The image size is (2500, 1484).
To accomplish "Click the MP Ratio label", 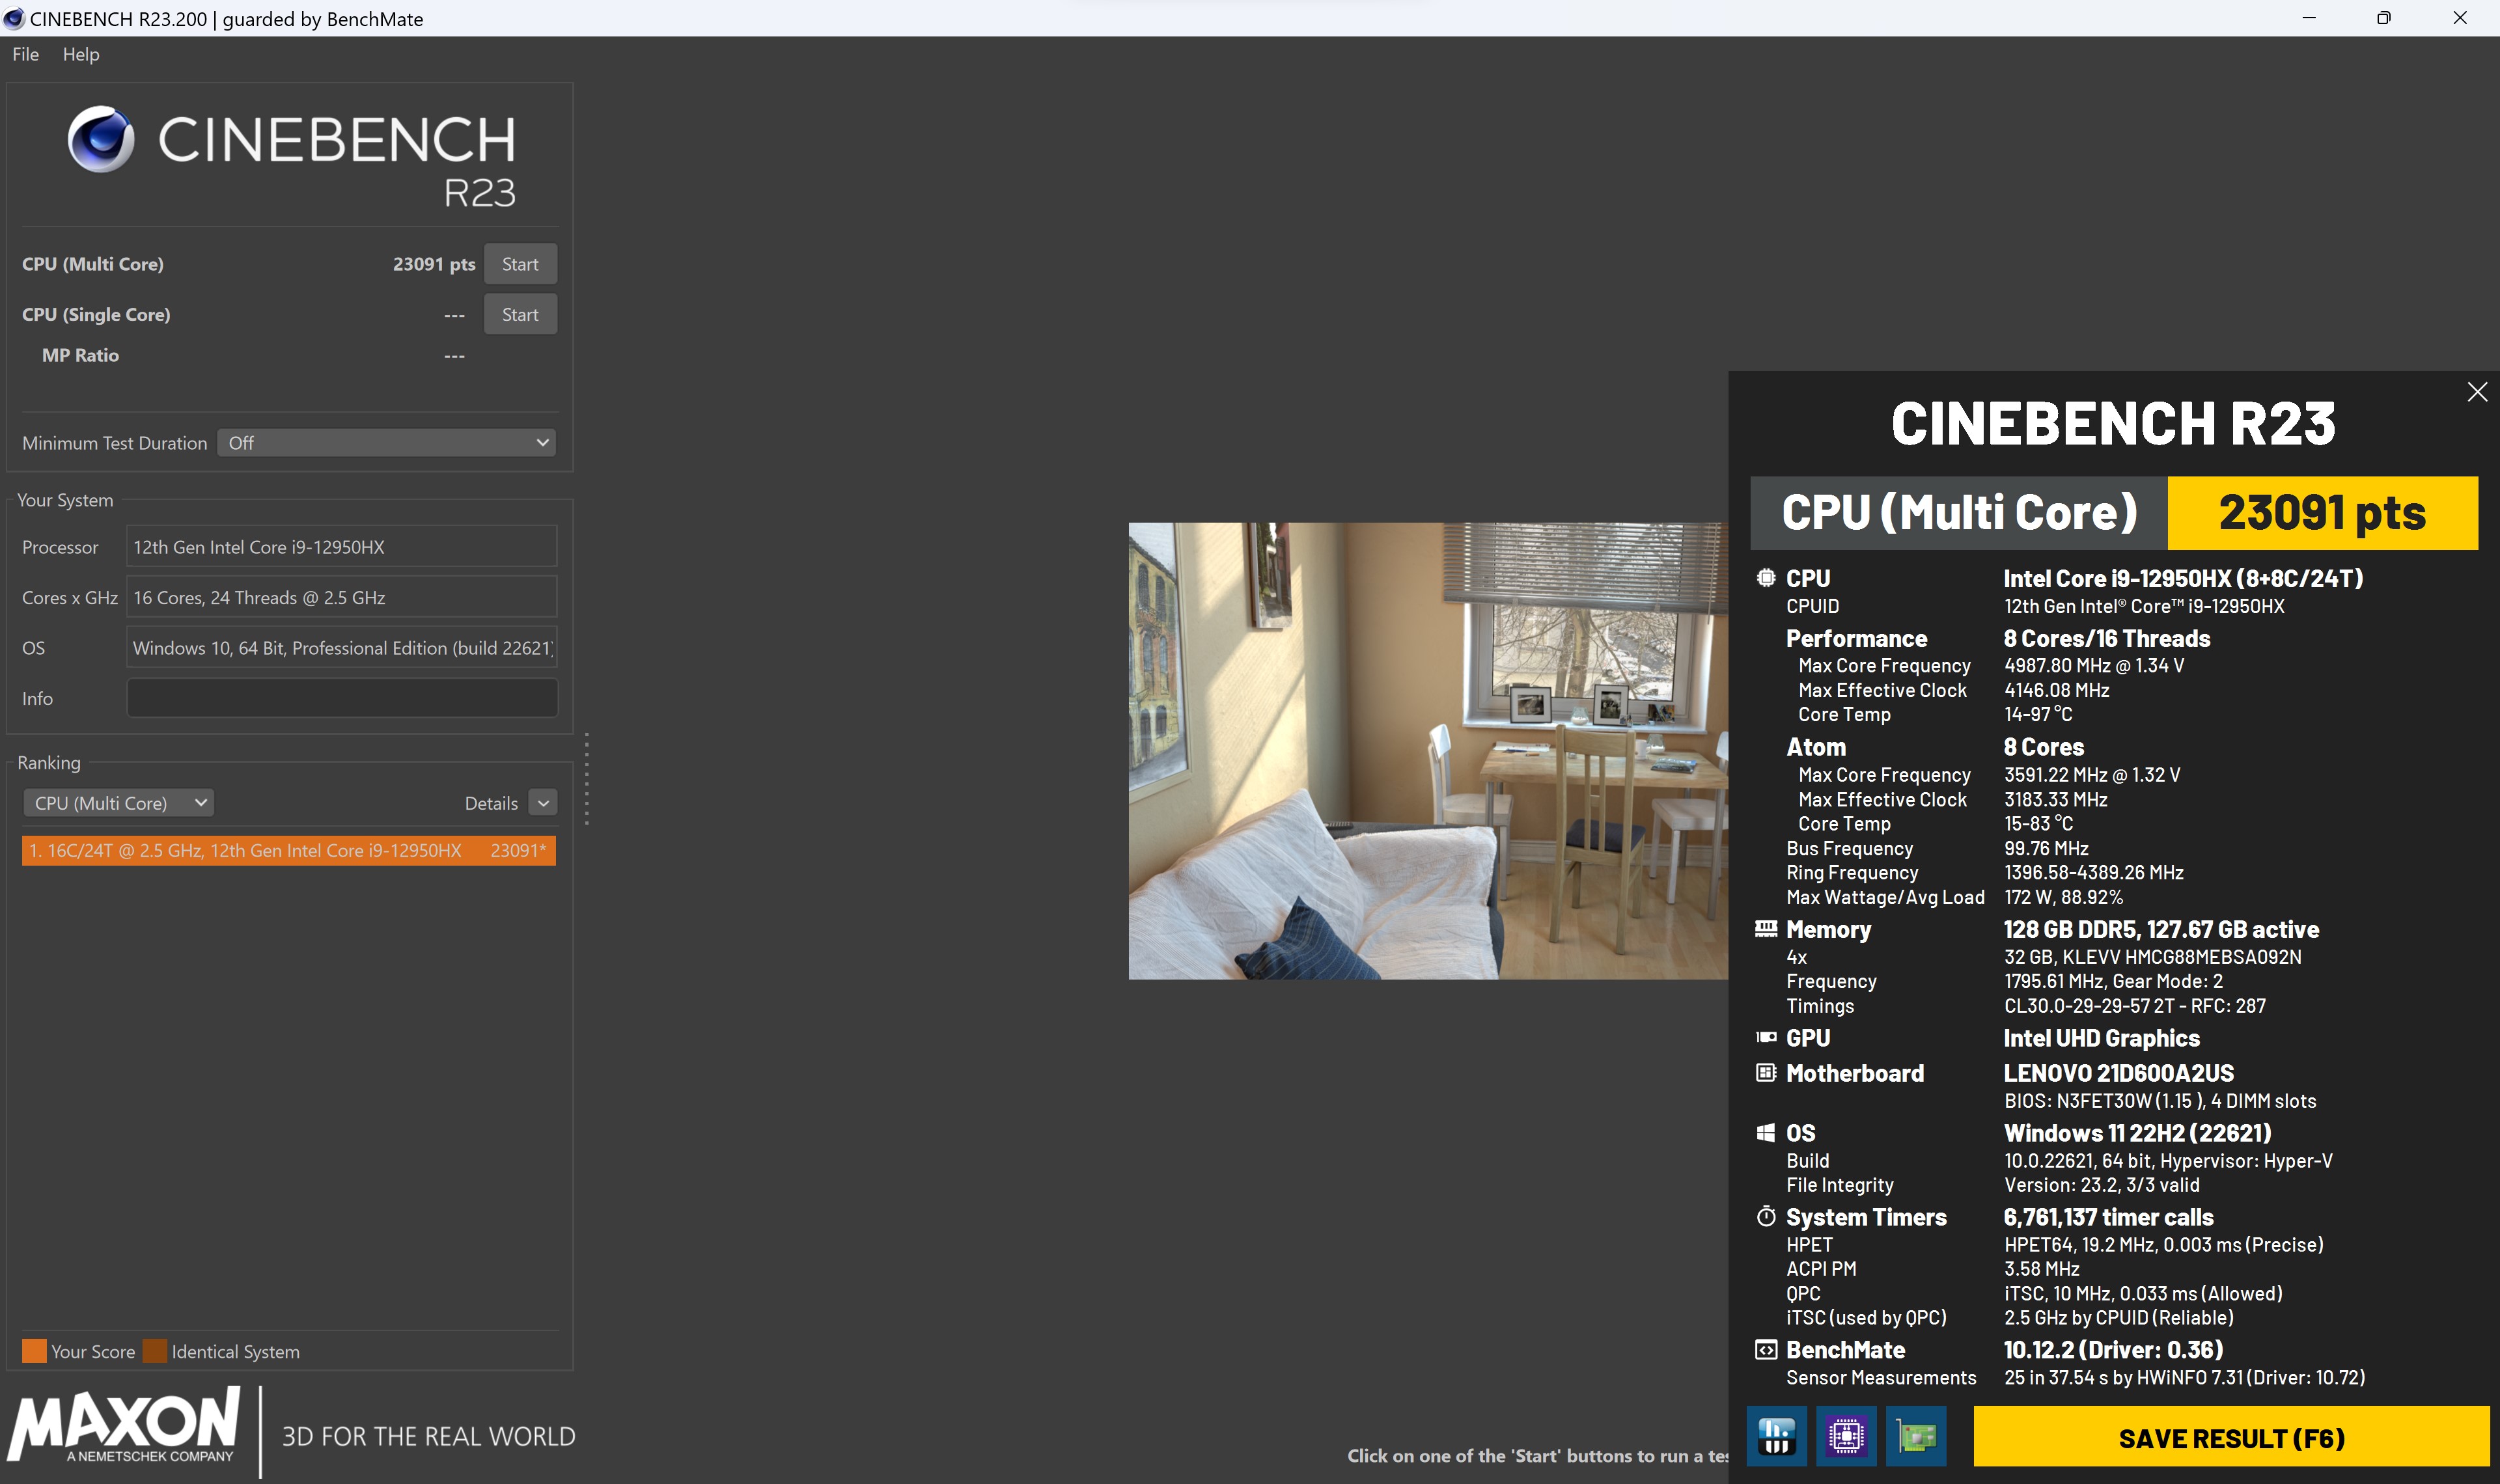I will click(80, 355).
